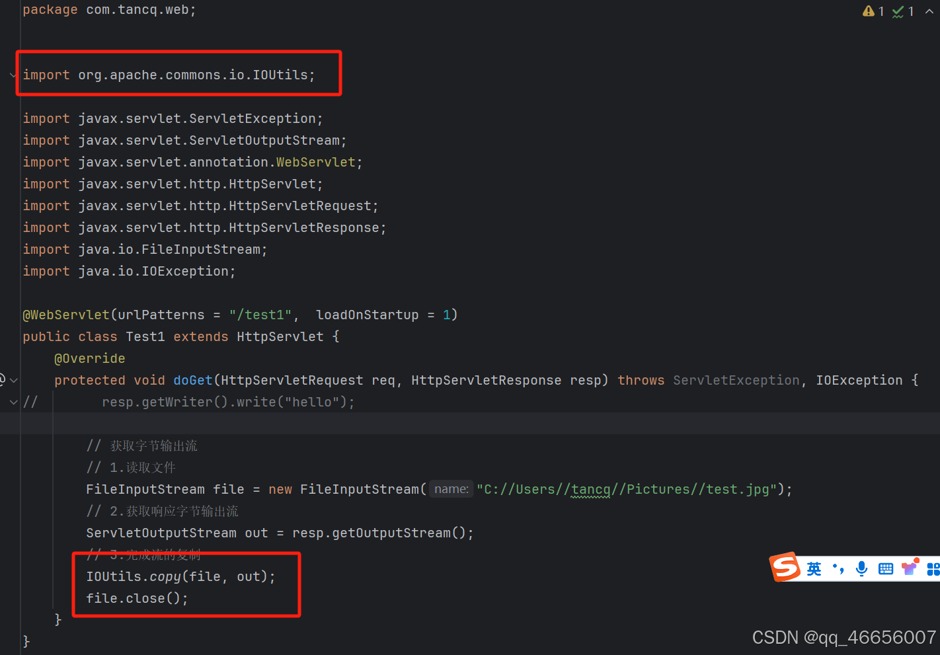Click the comment '// 1.读取文件'
940x655 pixels.
click(x=131, y=467)
